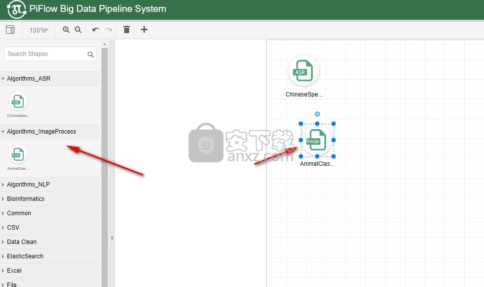484x287 pixels.
Task: Focus the Search Shapes input field
Action: click(x=50, y=54)
